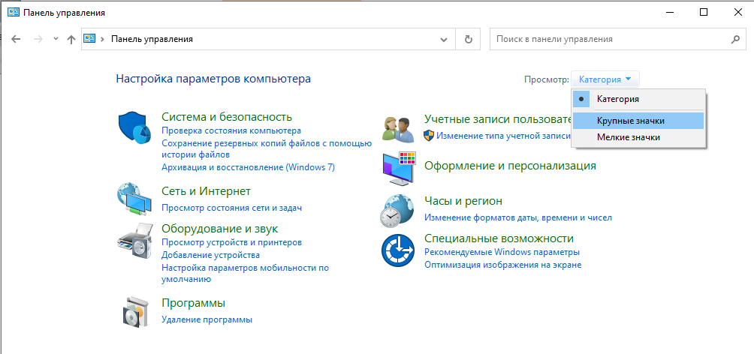This screenshot has width=754, height=354.
Task: Click Добавление устройства link
Action: point(210,255)
